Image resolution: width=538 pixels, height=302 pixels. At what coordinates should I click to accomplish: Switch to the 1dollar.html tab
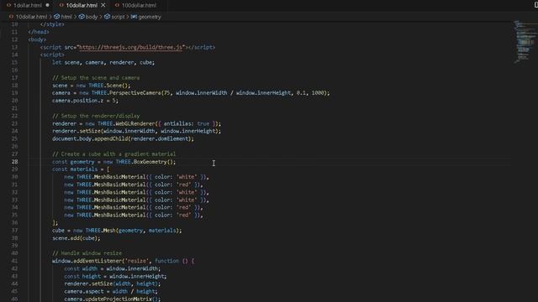[x=28, y=5]
